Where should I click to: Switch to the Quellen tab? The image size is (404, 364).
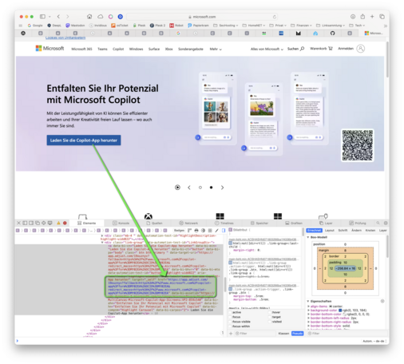tap(154, 223)
